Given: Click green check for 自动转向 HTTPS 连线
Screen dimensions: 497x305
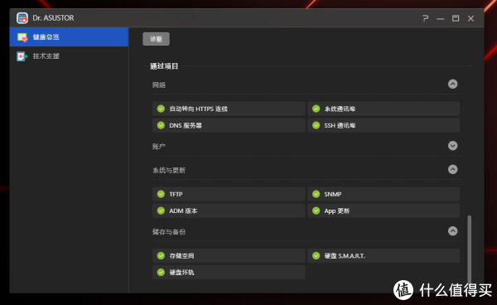Looking at the screenshot, I should point(161,109).
